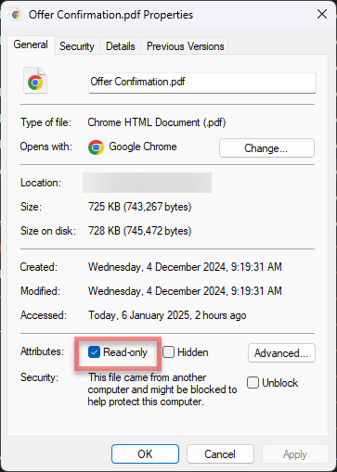Open the Details tab
The height and width of the screenshot is (472, 337).
121,46
